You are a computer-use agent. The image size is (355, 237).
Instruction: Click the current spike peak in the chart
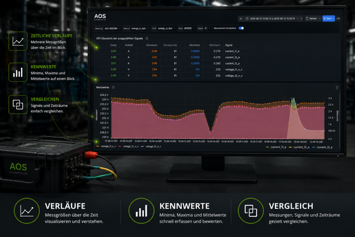click(x=294, y=98)
